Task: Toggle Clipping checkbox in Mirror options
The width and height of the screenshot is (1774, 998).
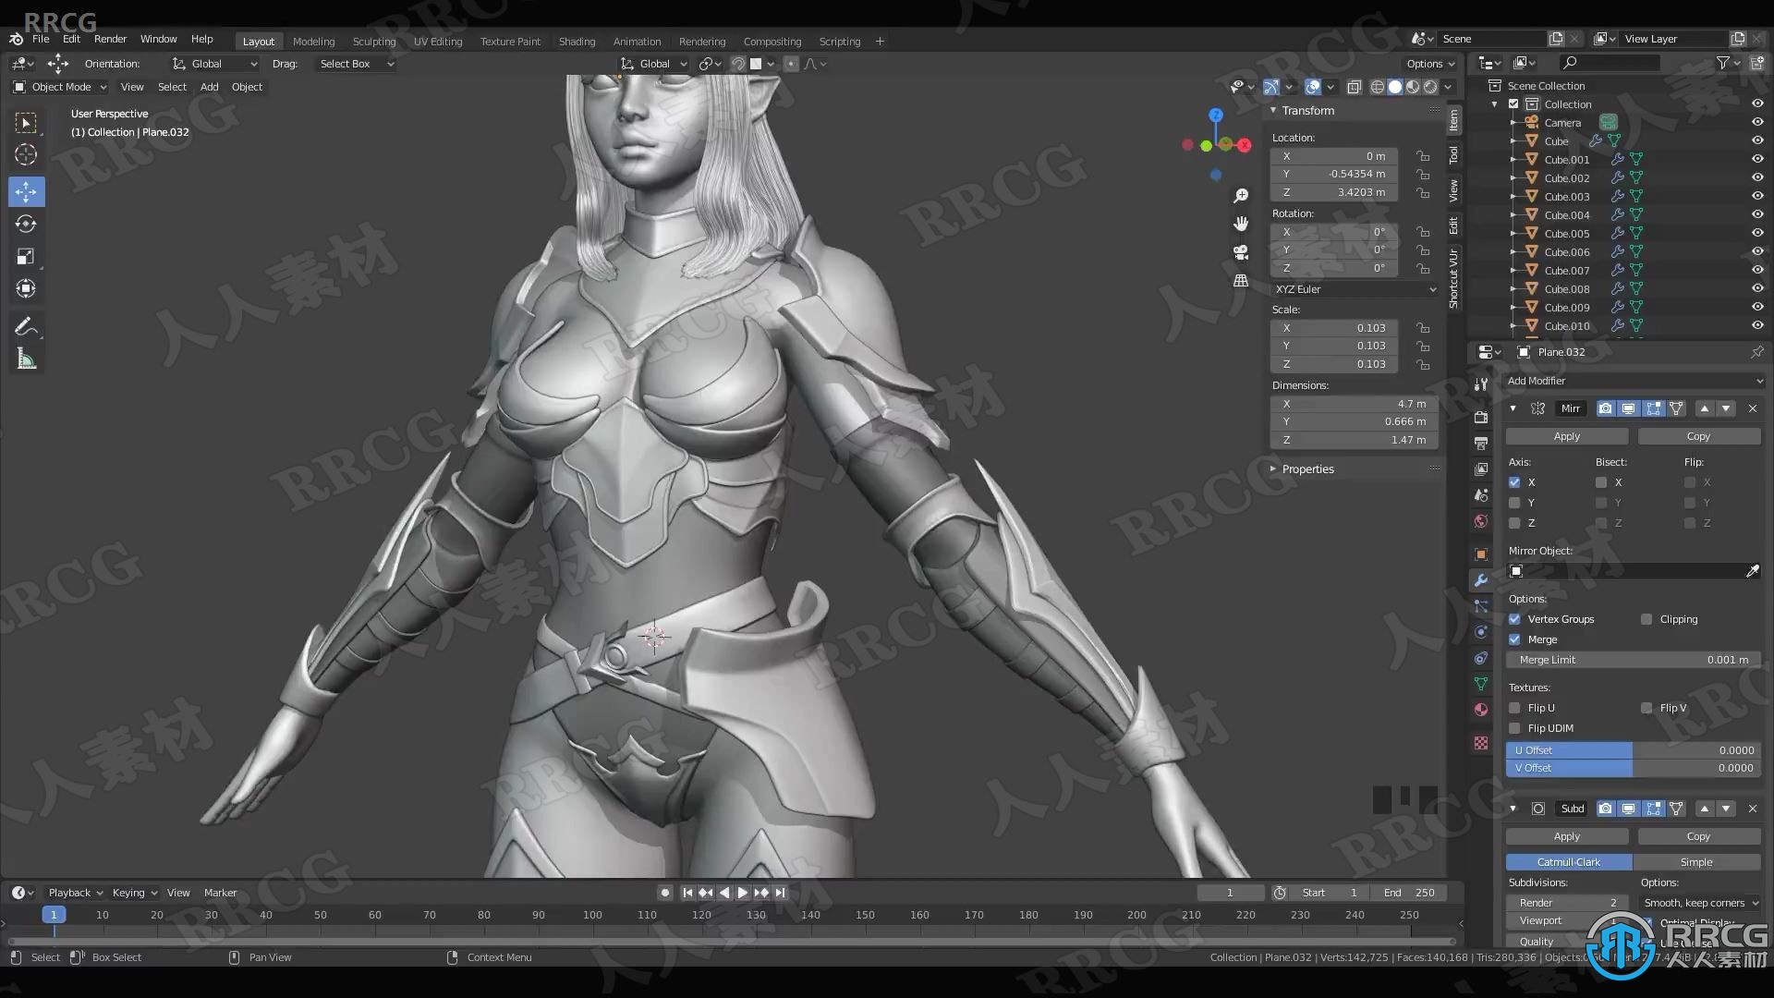Action: click(1647, 619)
